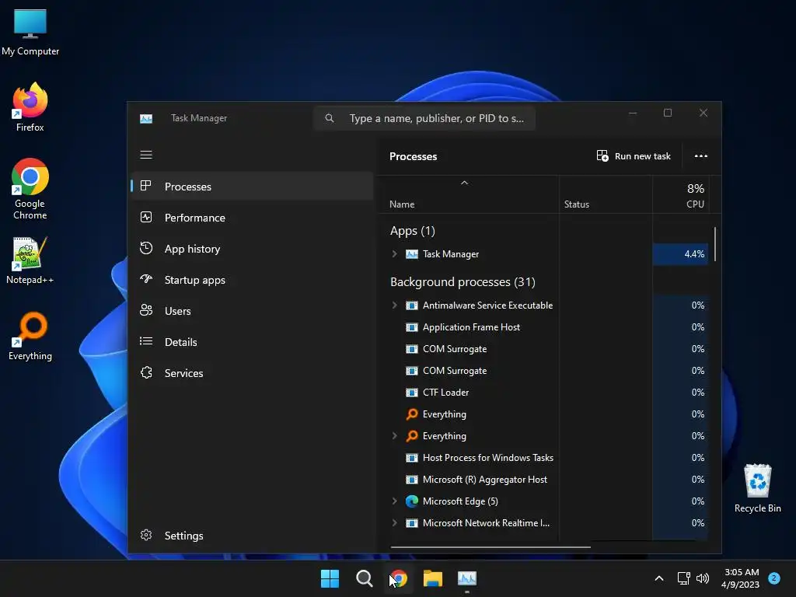Select the Google Chrome desktop icon
The height and width of the screenshot is (597, 796).
tap(30, 189)
